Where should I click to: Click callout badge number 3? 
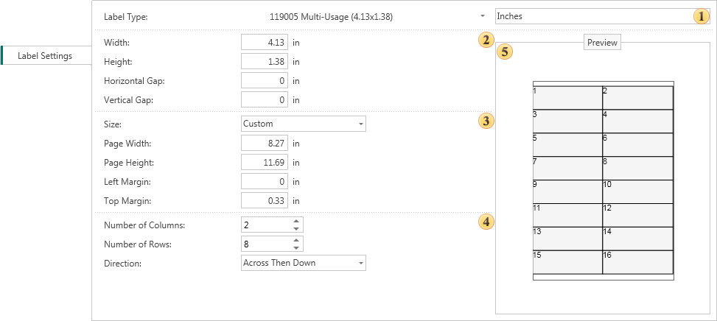(x=486, y=121)
